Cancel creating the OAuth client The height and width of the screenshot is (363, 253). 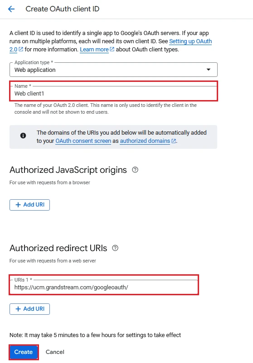click(x=55, y=352)
